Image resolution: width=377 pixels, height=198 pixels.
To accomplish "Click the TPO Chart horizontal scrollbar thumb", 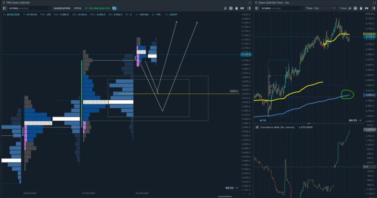I will pos(225,196).
